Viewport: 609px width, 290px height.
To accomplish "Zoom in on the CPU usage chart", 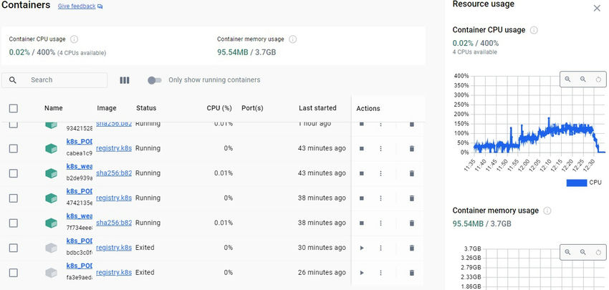I will 567,79.
